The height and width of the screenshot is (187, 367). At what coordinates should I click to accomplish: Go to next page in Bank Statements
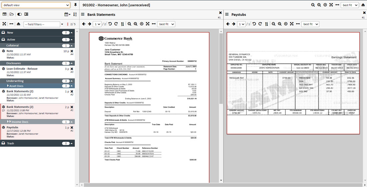[89, 24]
